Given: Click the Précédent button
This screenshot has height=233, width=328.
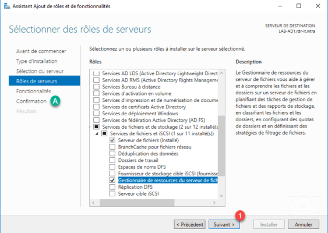Looking at the screenshot, I should [189, 224].
